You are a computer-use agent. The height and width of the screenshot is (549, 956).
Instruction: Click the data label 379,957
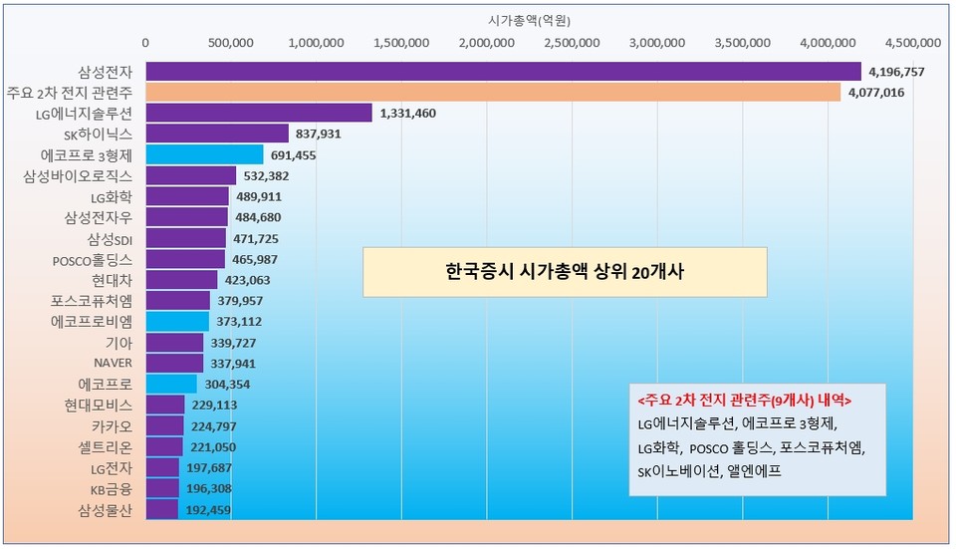(x=240, y=301)
